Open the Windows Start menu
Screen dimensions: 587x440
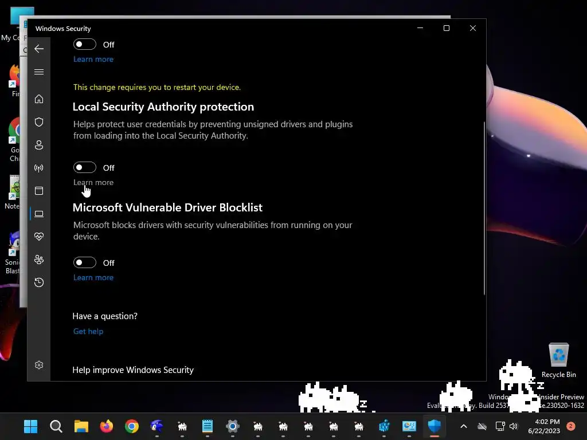pos(31,426)
